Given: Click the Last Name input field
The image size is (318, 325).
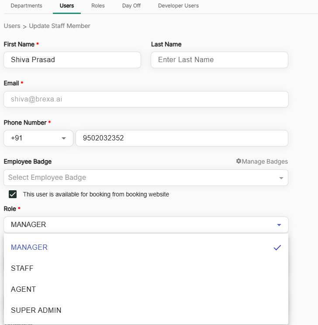Looking at the screenshot, I should [x=219, y=60].
